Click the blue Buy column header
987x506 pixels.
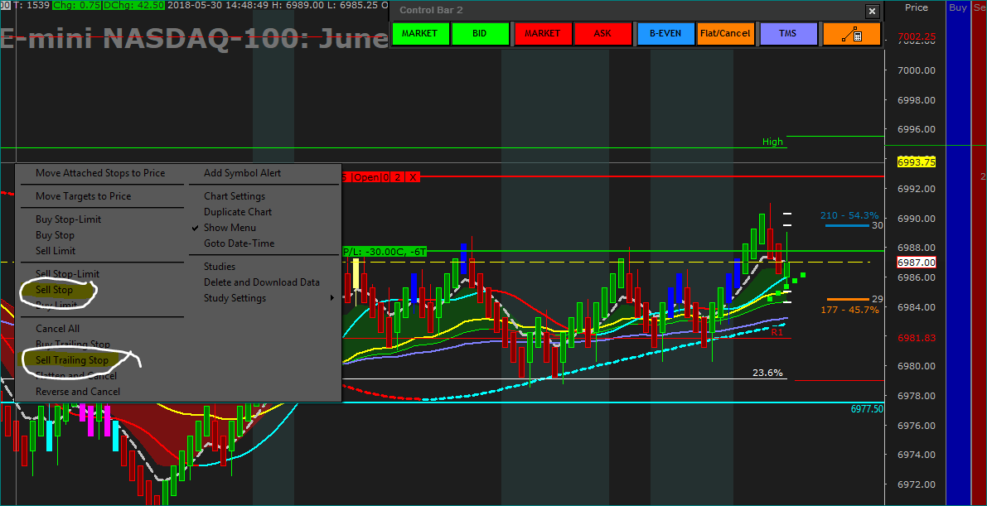[x=957, y=7]
